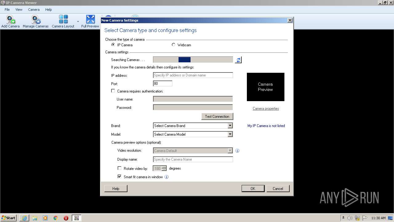Close the New Camera Settings dialog
394x222 pixels.
(290, 20)
